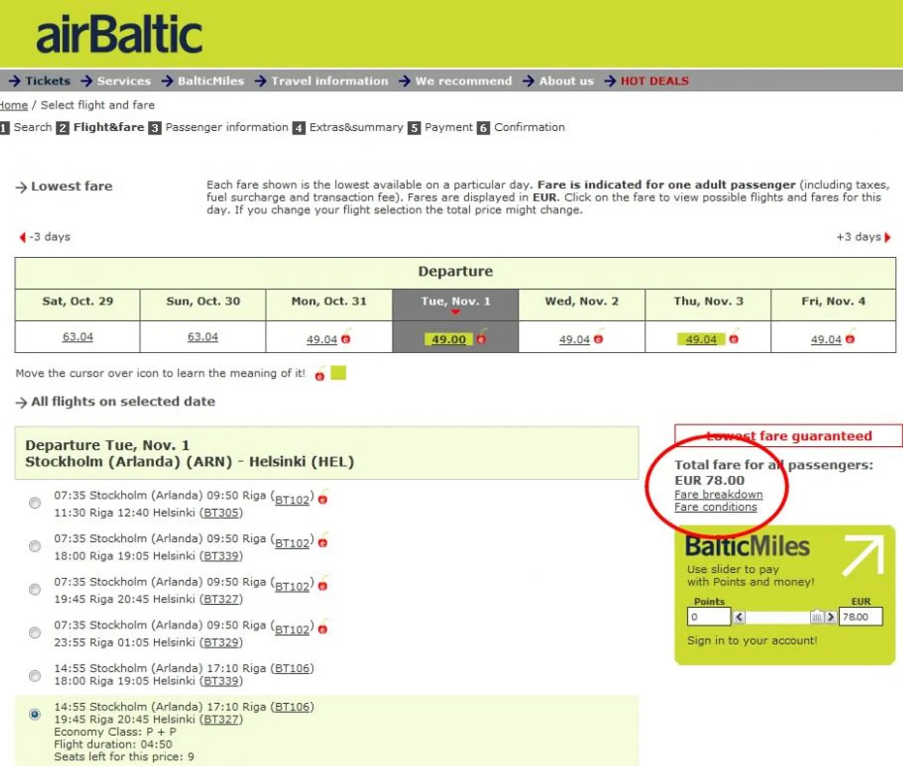The height and width of the screenshot is (766, 903).
Task: Click cherry icon beside 07:35 BT339 option
Action: point(323,540)
